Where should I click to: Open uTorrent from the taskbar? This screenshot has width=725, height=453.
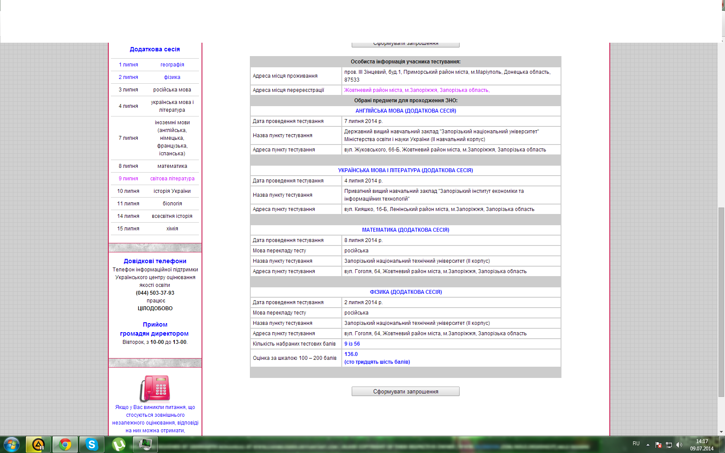(x=118, y=444)
